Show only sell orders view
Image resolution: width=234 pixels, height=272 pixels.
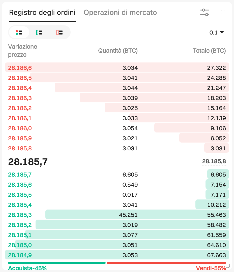tap(60, 32)
